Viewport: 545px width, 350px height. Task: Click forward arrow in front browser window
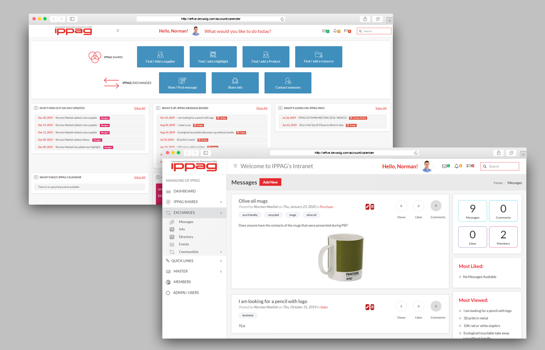coord(195,153)
